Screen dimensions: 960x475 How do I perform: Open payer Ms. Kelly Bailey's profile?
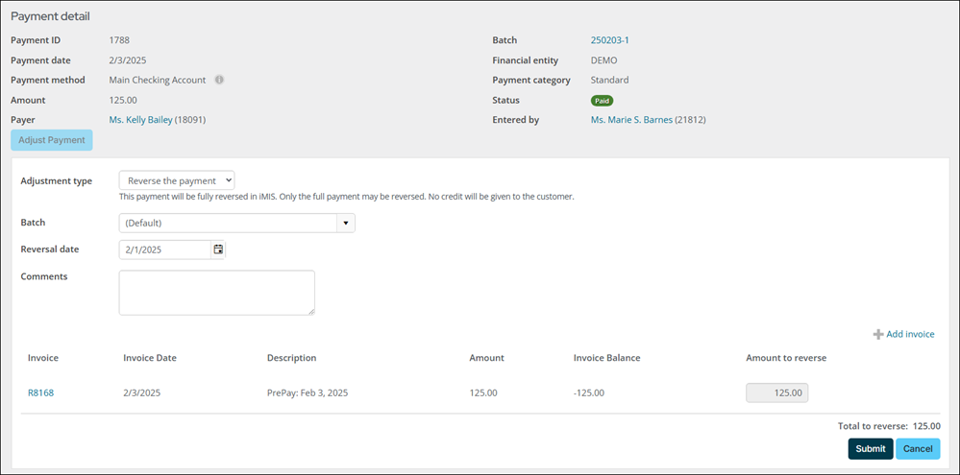[141, 120]
